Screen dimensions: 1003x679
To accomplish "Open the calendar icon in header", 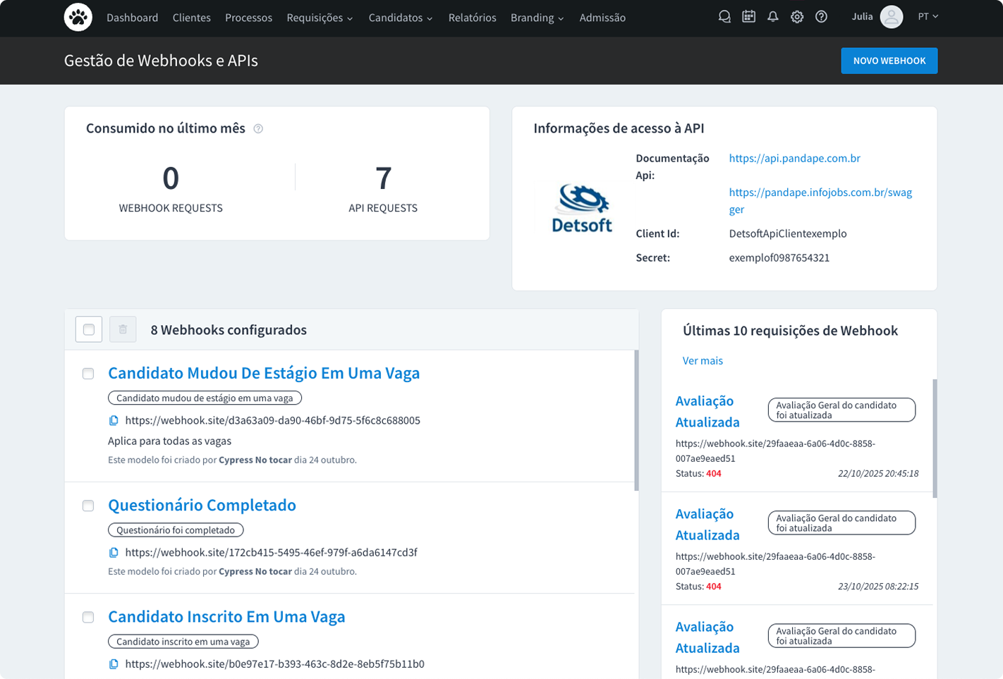I will [x=748, y=17].
